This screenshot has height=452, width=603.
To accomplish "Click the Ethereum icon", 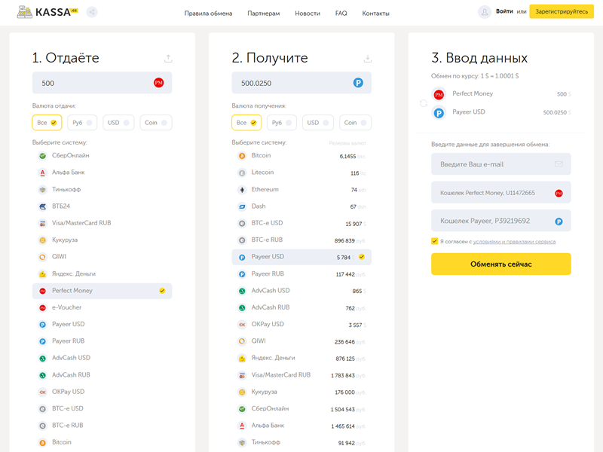I will (x=242, y=190).
